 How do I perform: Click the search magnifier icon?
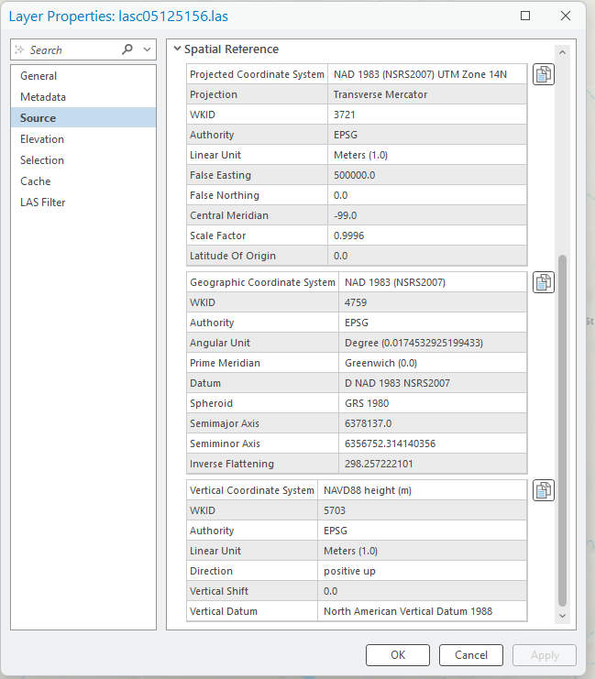point(127,49)
